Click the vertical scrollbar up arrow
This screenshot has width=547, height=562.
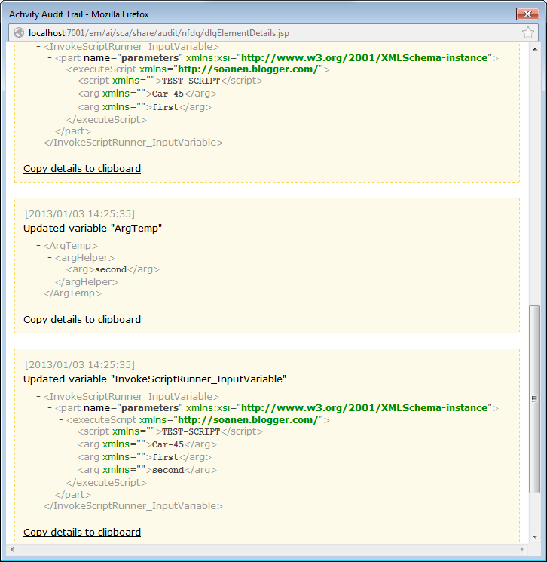point(535,49)
